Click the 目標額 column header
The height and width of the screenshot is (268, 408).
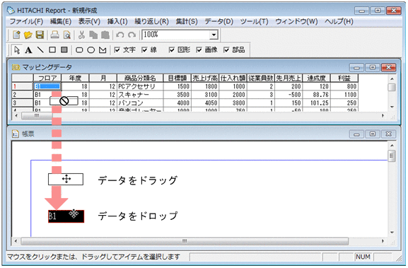pos(177,78)
